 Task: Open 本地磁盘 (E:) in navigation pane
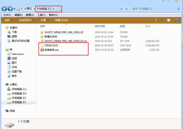tap(19, 98)
